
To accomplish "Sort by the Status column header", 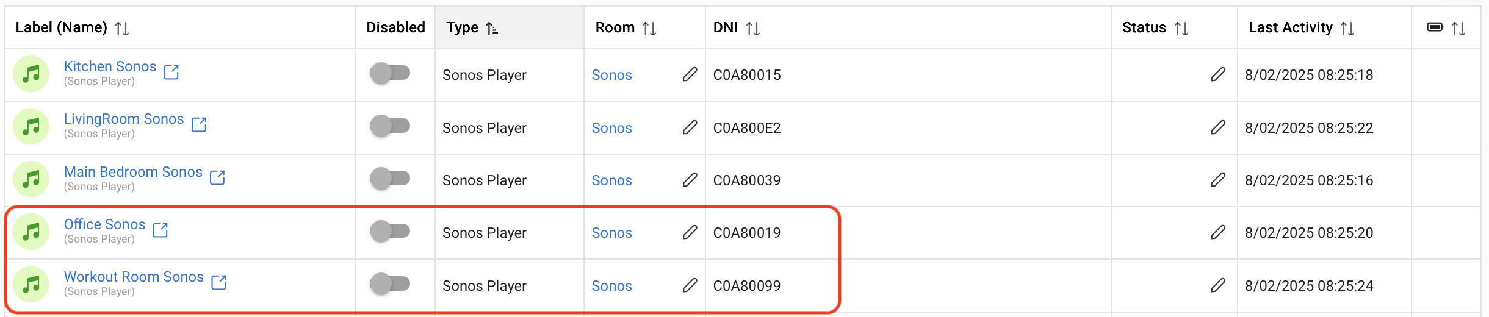I will click(x=1181, y=28).
